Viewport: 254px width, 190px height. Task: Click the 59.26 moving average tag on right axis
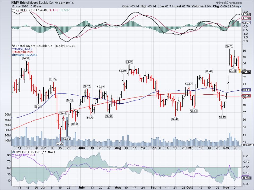coord(246,96)
